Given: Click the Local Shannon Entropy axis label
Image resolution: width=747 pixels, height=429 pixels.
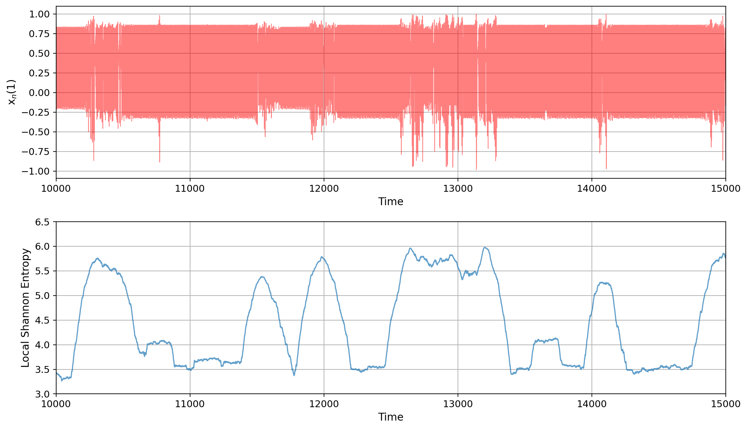Looking at the screenshot, I should (25, 308).
